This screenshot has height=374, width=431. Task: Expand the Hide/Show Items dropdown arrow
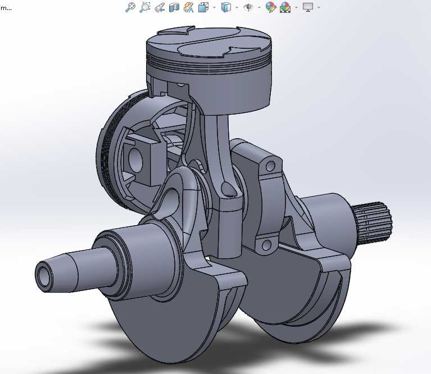tap(259, 7)
